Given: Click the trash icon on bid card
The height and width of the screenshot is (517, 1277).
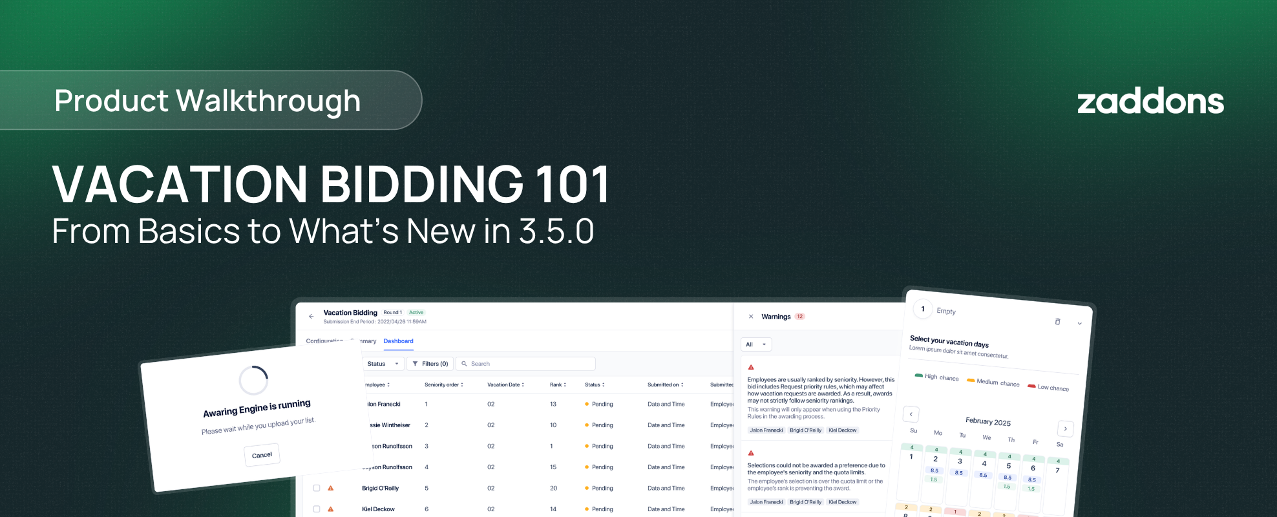Looking at the screenshot, I should (x=1057, y=321).
